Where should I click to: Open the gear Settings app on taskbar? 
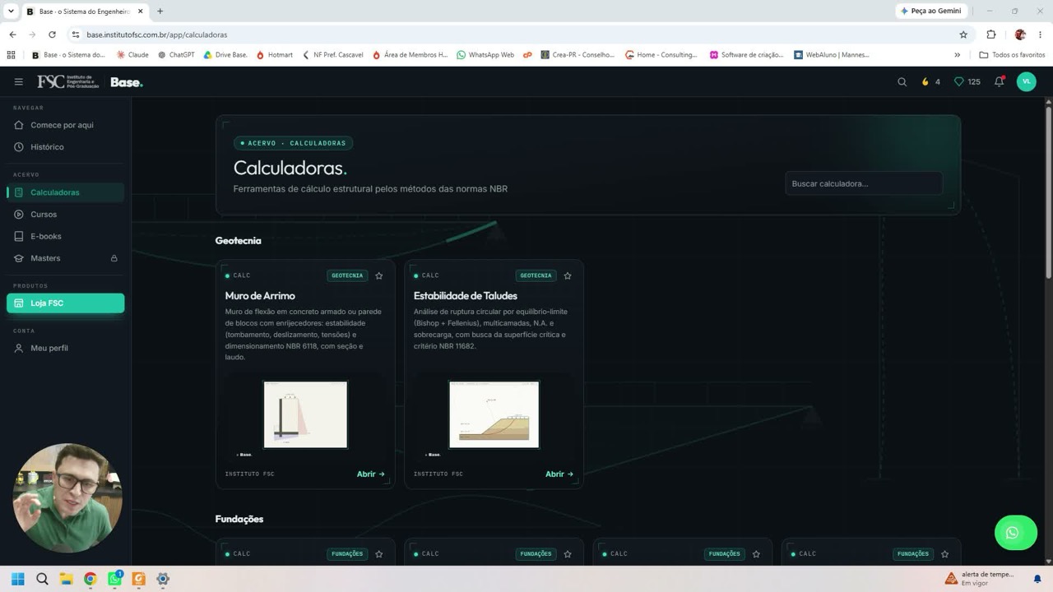point(163,579)
